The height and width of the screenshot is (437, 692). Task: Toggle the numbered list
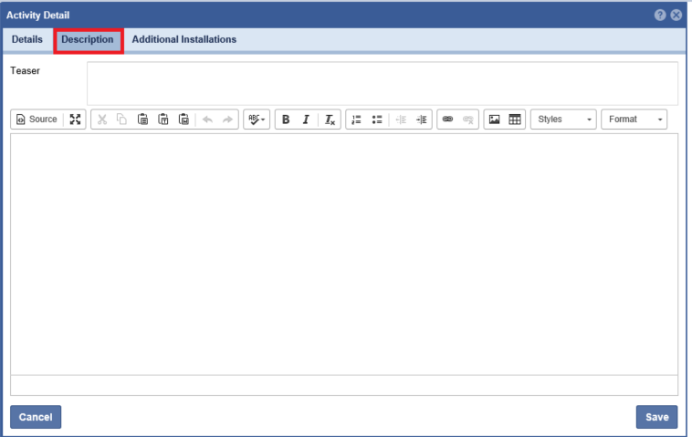point(356,120)
